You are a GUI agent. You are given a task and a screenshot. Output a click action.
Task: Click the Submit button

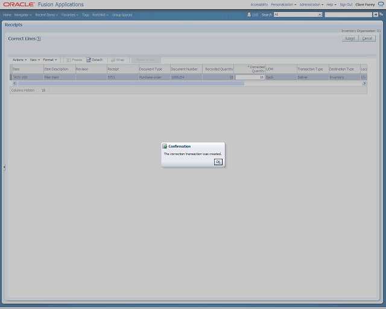[x=350, y=39]
